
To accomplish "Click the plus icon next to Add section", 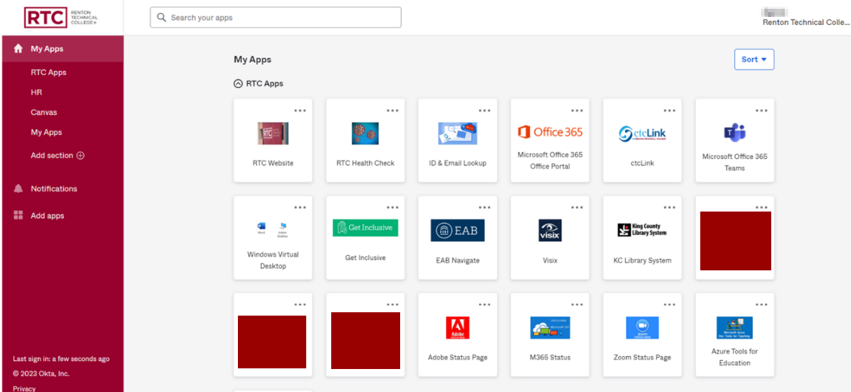I will (80, 155).
